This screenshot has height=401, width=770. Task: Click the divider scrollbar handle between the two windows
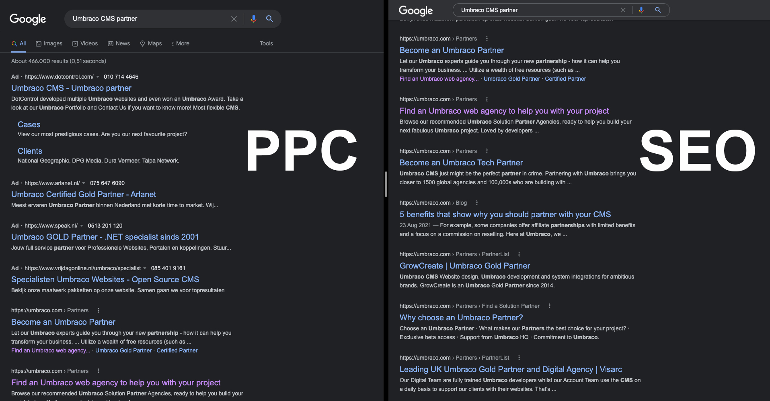(x=386, y=184)
